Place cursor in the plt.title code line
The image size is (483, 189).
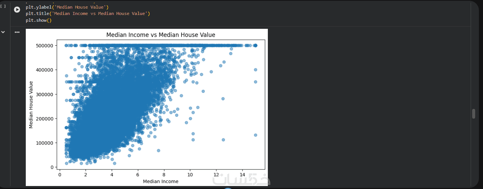[87, 13]
